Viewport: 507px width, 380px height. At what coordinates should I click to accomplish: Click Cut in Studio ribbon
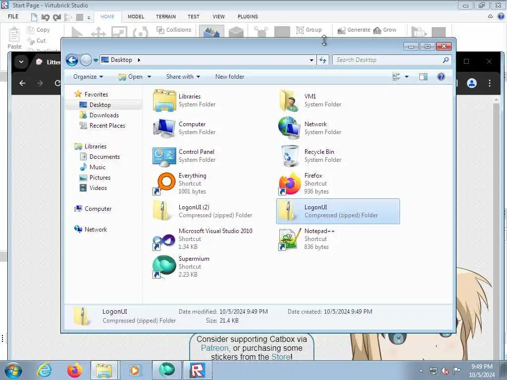coord(37,41)
